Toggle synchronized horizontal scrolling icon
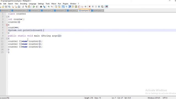Viewport: 176px width, 99px height. coord(59,7)
